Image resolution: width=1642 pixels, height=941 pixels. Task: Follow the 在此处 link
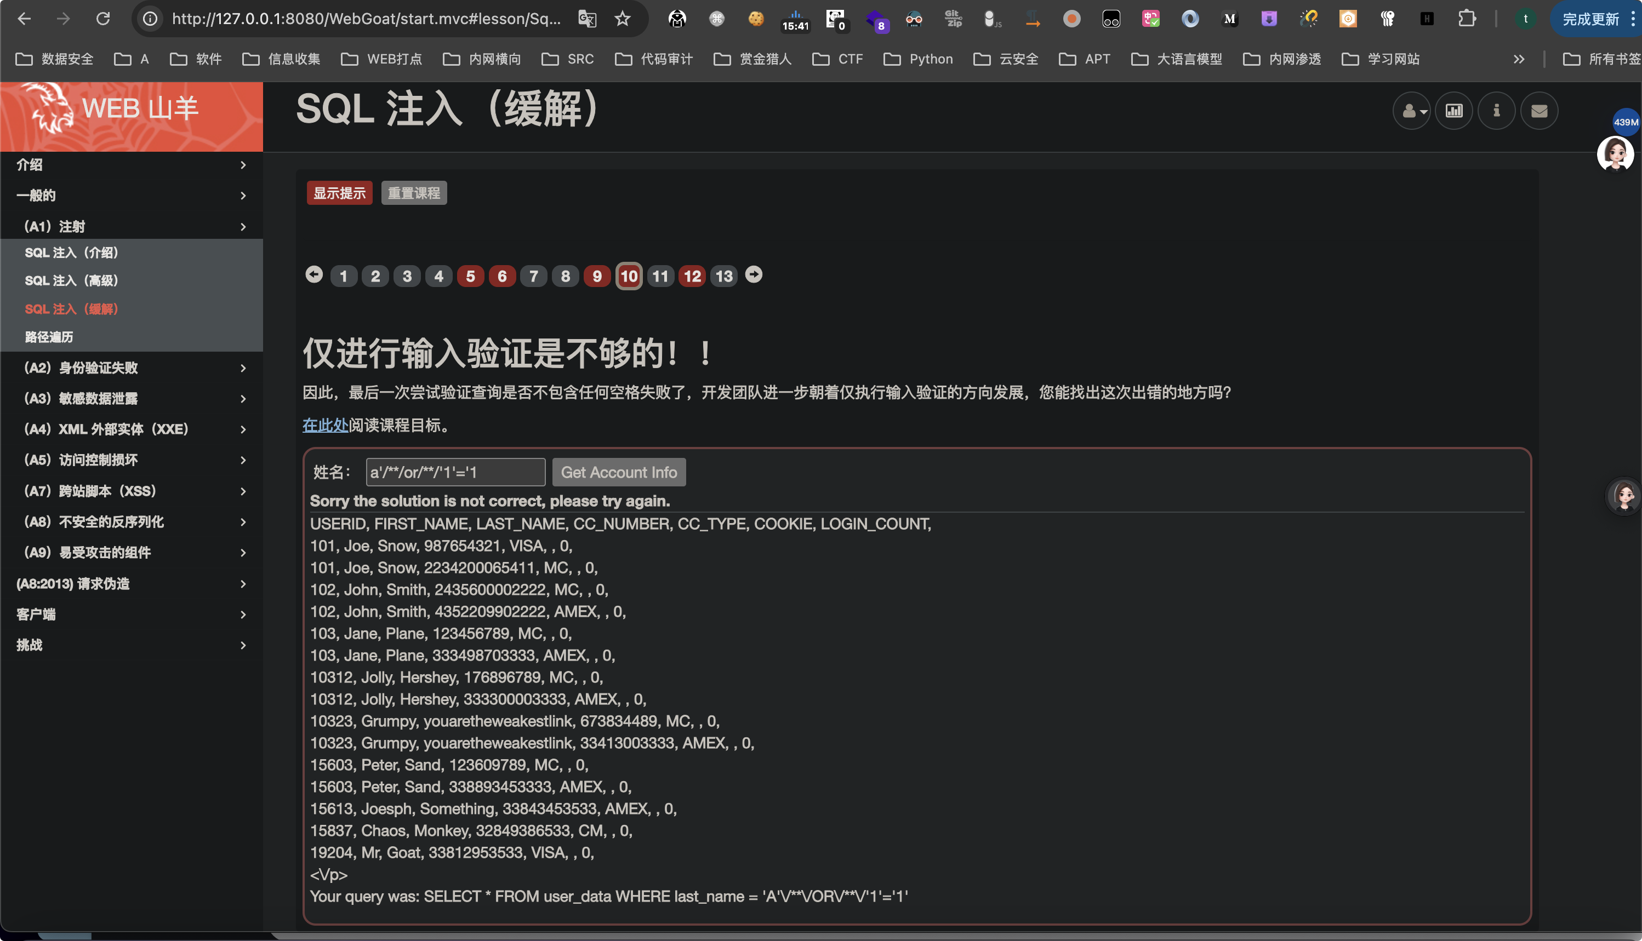(x=326, y=425)
